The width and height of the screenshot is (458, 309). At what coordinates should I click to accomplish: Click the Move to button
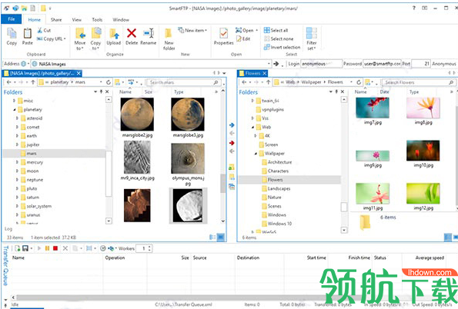coord(80,38)
